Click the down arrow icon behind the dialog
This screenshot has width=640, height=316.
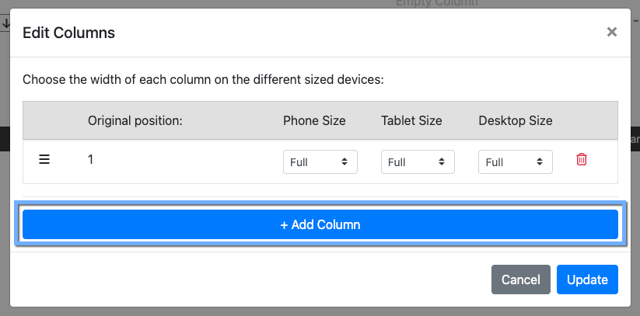click(5, 25)
